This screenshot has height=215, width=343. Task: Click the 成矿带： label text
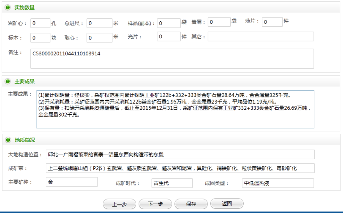[18, 168]
